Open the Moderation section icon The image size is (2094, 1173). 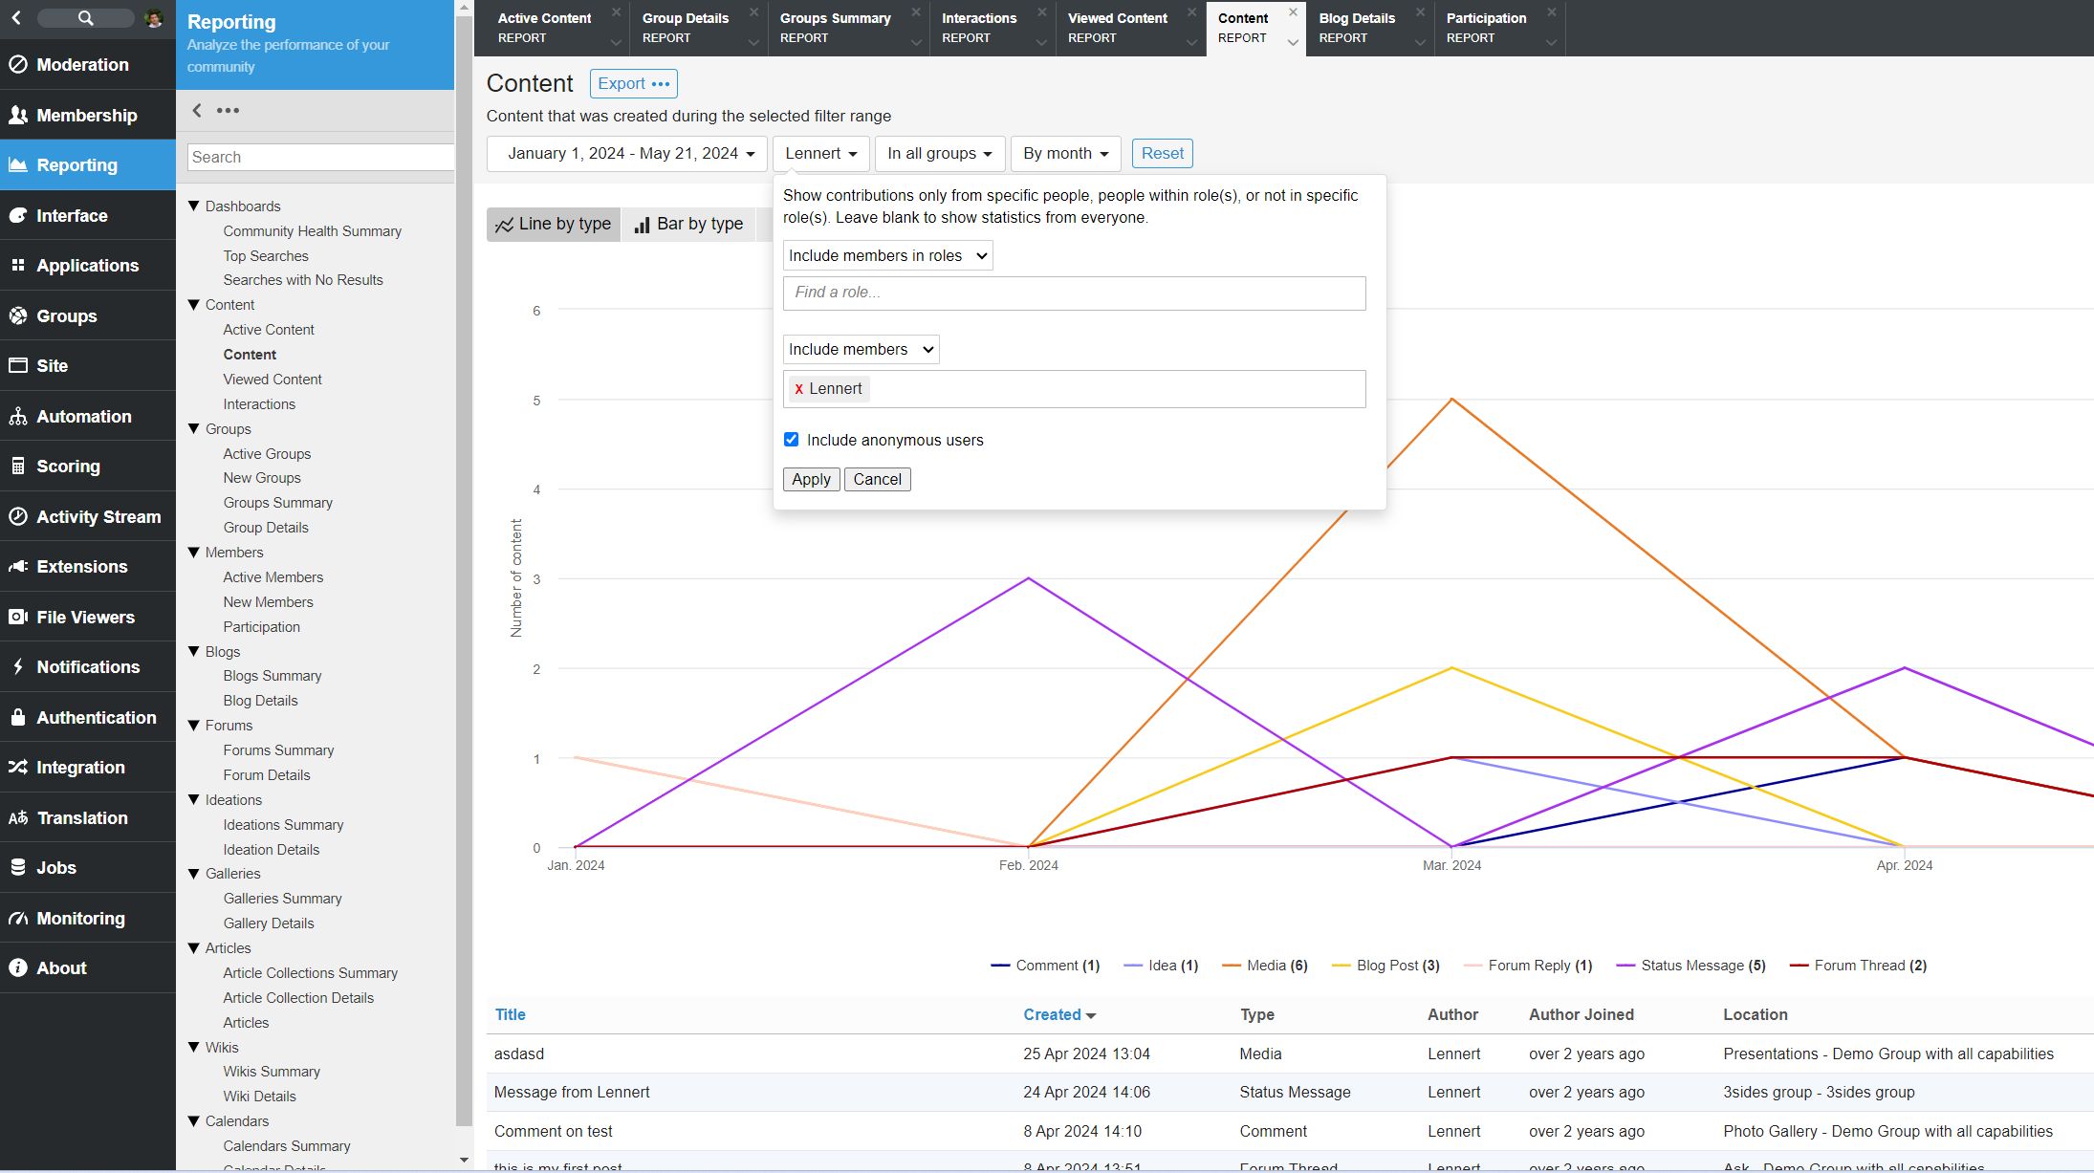tap(18, 64)
